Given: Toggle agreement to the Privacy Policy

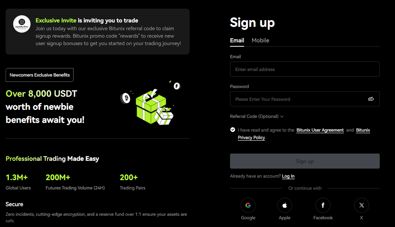Looking at the screenshot, I should tap(233, 130).
